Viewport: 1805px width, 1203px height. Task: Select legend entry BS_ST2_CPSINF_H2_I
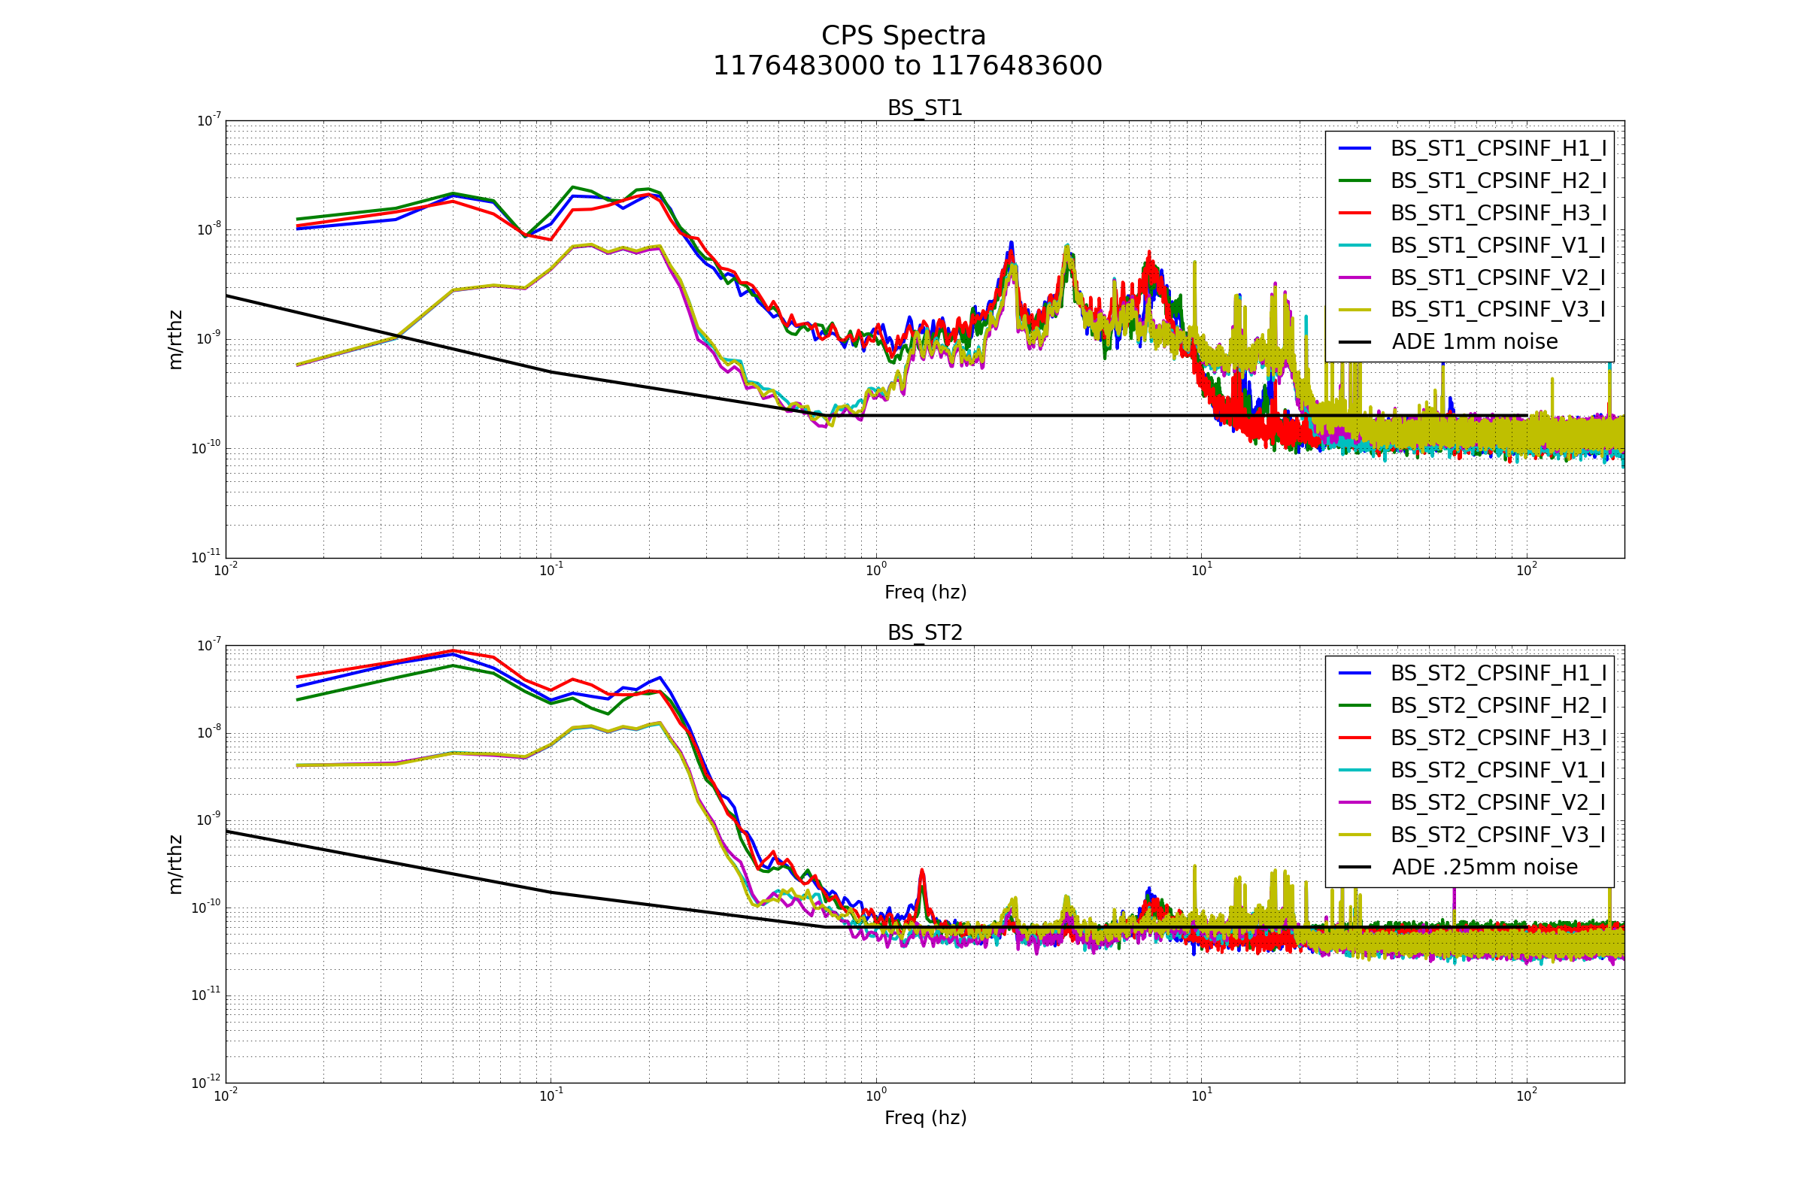(x=1472, y=705)
